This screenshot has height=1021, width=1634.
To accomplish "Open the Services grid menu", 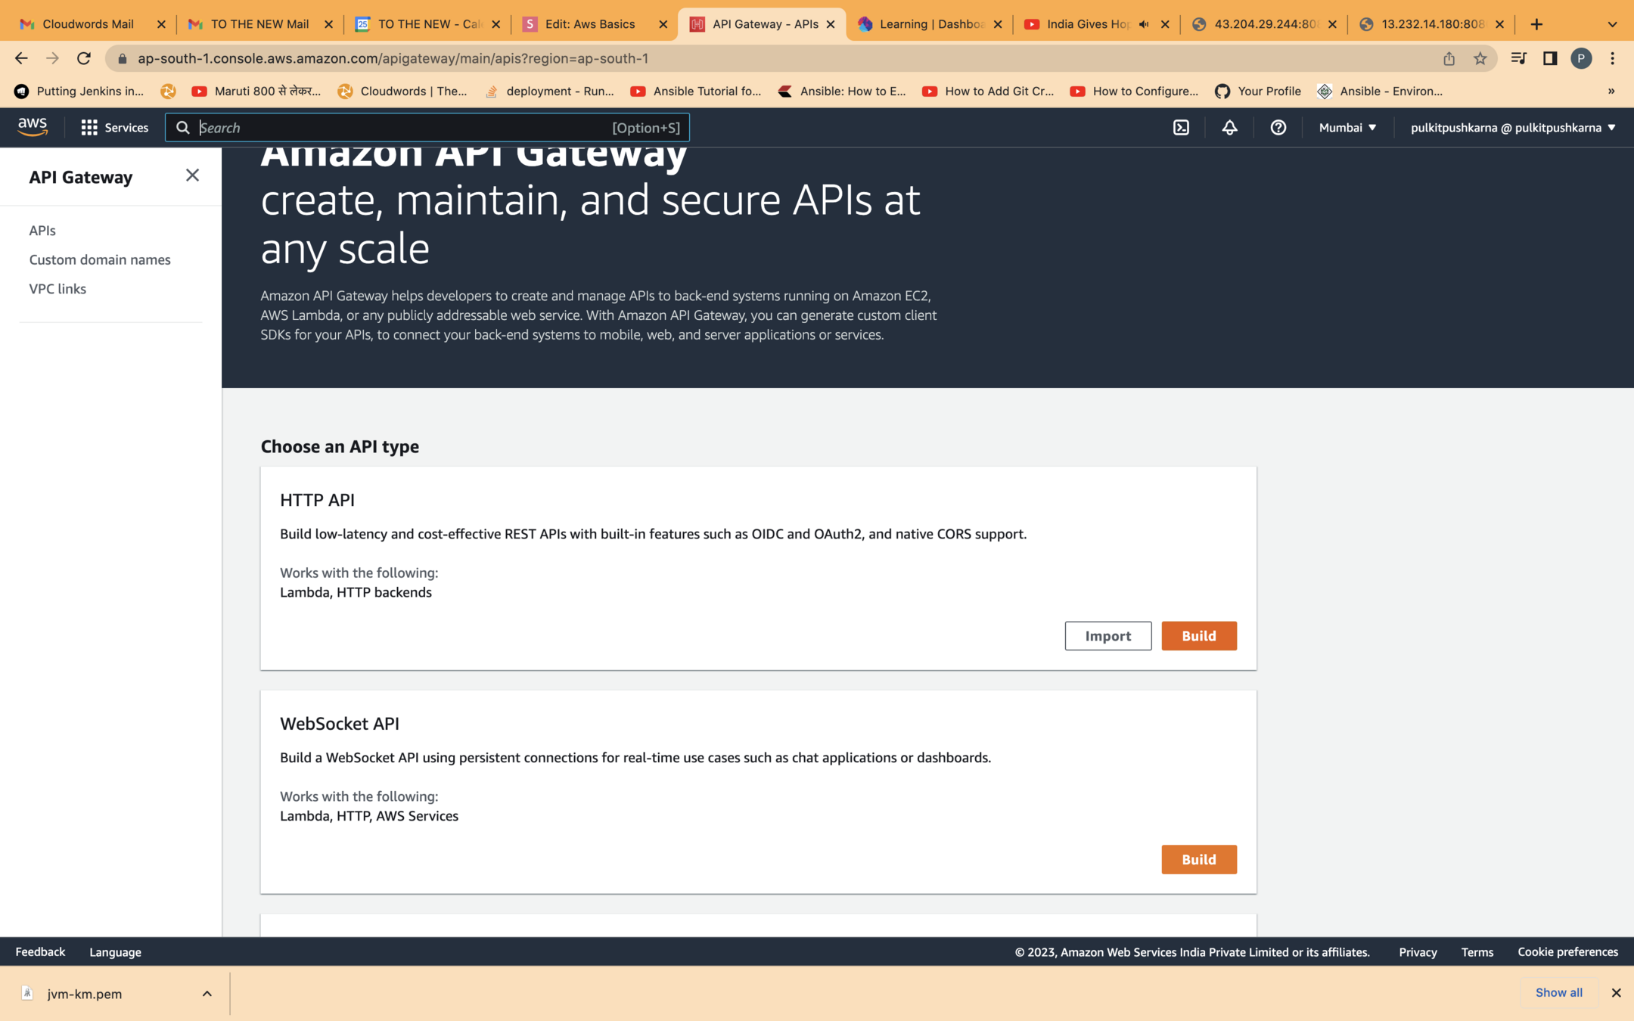I will 114,127.
